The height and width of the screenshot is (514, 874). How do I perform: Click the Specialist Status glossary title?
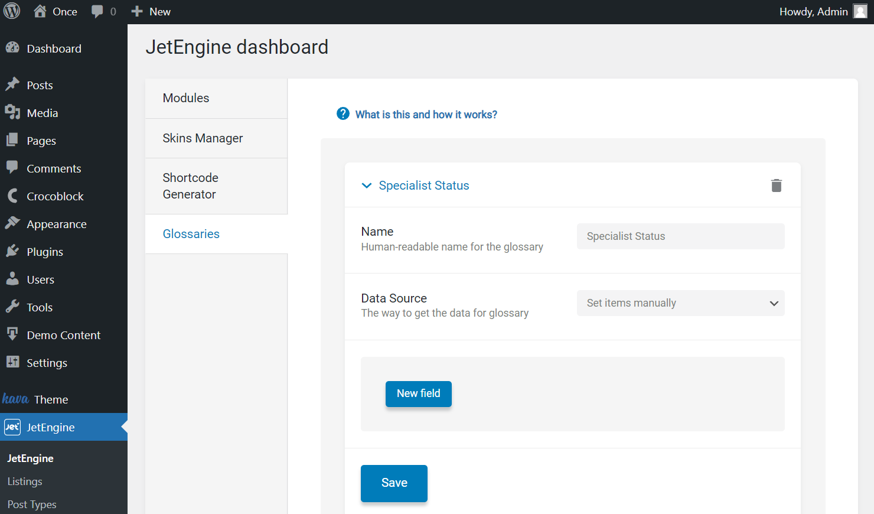424,186
